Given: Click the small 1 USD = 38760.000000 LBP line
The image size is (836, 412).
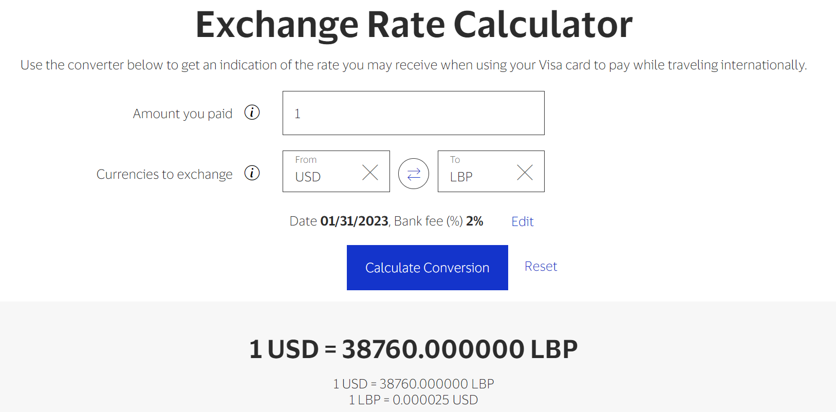Looking at the screenshot, I should coord(413,384).
